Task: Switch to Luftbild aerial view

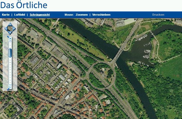Action: coord(20,15)
